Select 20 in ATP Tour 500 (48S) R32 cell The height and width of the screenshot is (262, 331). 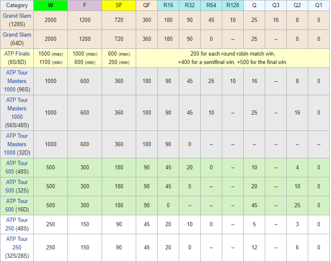tap(190, 168)
